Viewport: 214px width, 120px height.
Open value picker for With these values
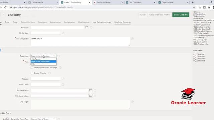[x=91, y=96]
